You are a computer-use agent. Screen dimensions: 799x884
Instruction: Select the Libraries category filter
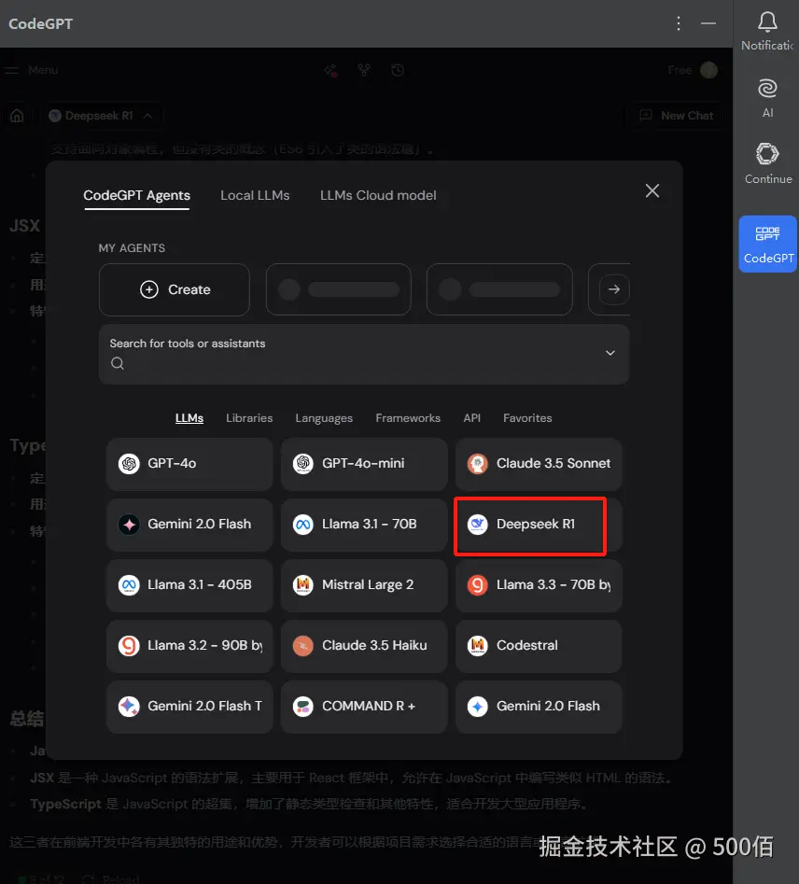249,418
